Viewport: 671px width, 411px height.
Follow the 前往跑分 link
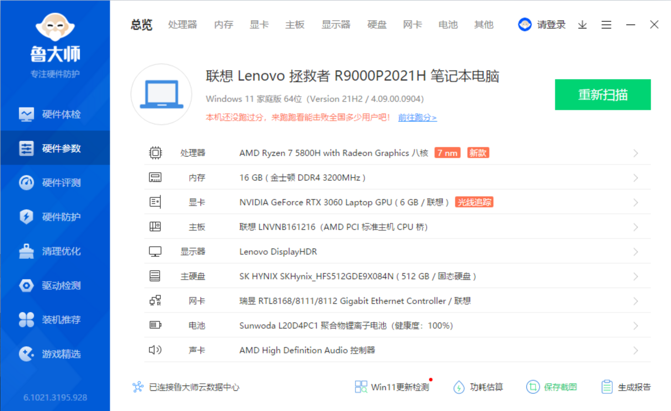(x=417, y=118)
